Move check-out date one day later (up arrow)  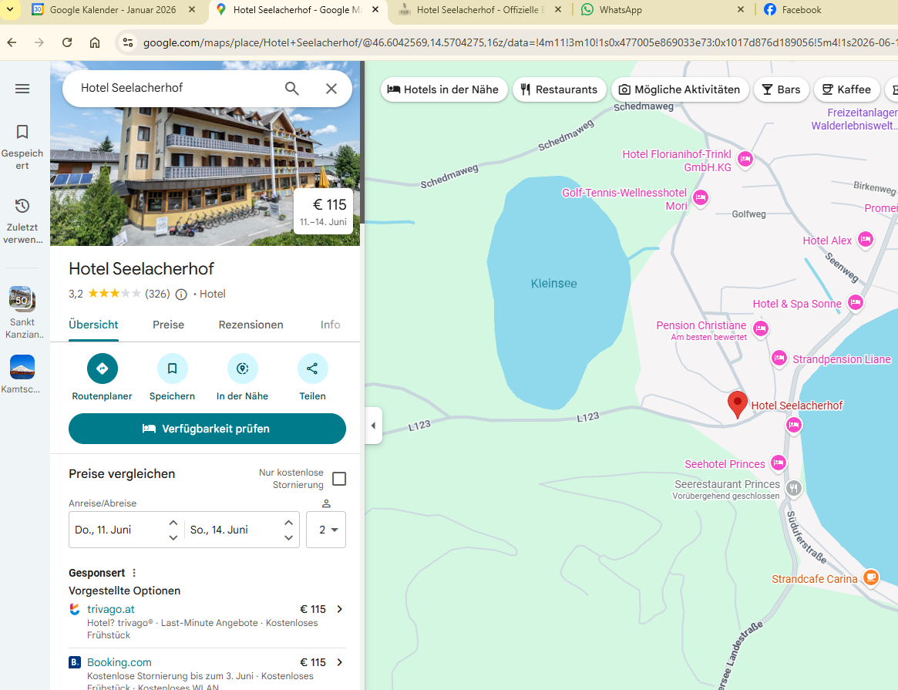pos(288,522)
